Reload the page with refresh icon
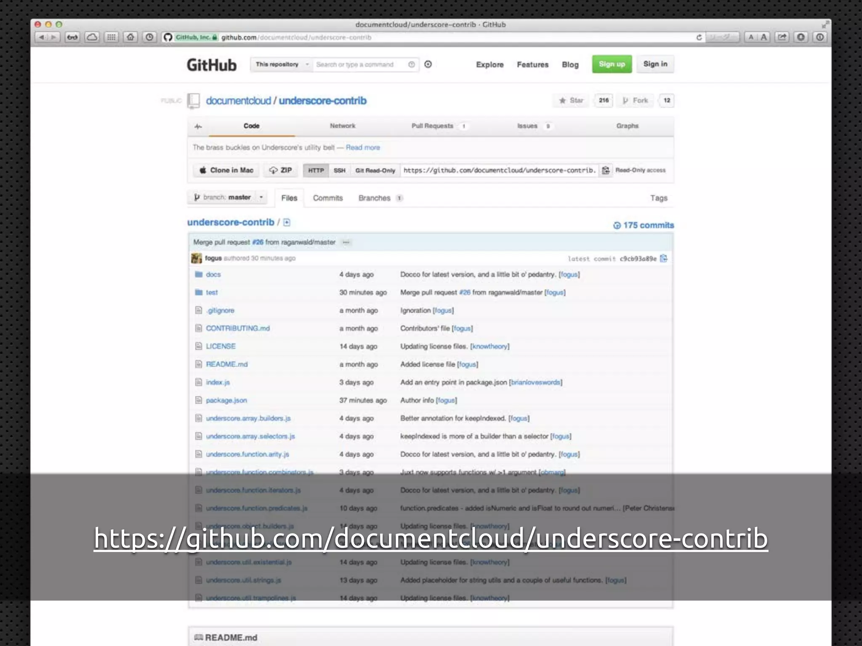Screen dimensions: 862x646 699,37
